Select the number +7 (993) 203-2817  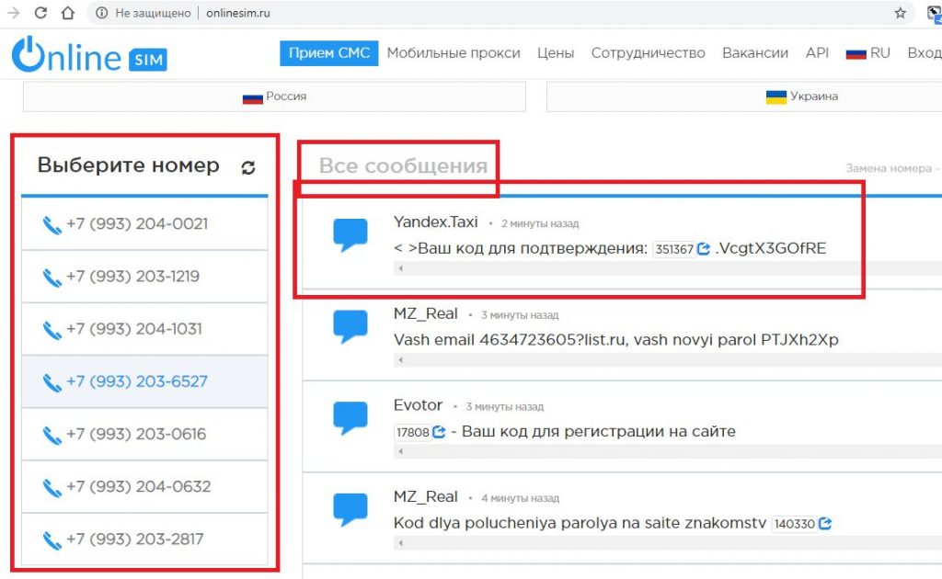134,539
